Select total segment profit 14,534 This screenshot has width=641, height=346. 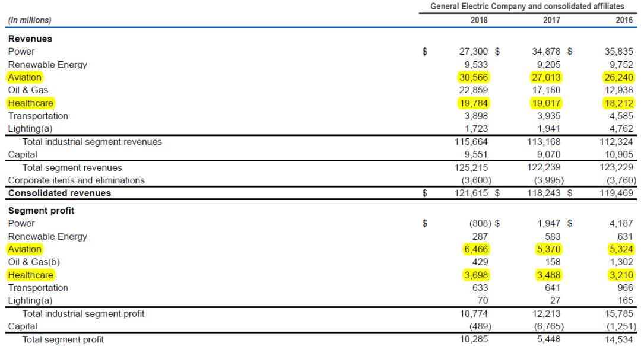coord(619,339)
